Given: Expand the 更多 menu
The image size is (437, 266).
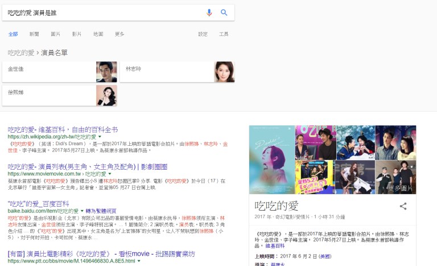Looking at the screenshot, I should click(119, 34).
